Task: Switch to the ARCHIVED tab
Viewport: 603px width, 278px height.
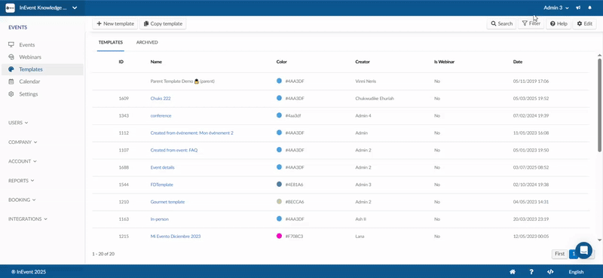Action: coord(147,42)
